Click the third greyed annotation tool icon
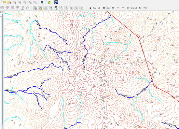The image size is (179, 129). (x=12, y=8)
